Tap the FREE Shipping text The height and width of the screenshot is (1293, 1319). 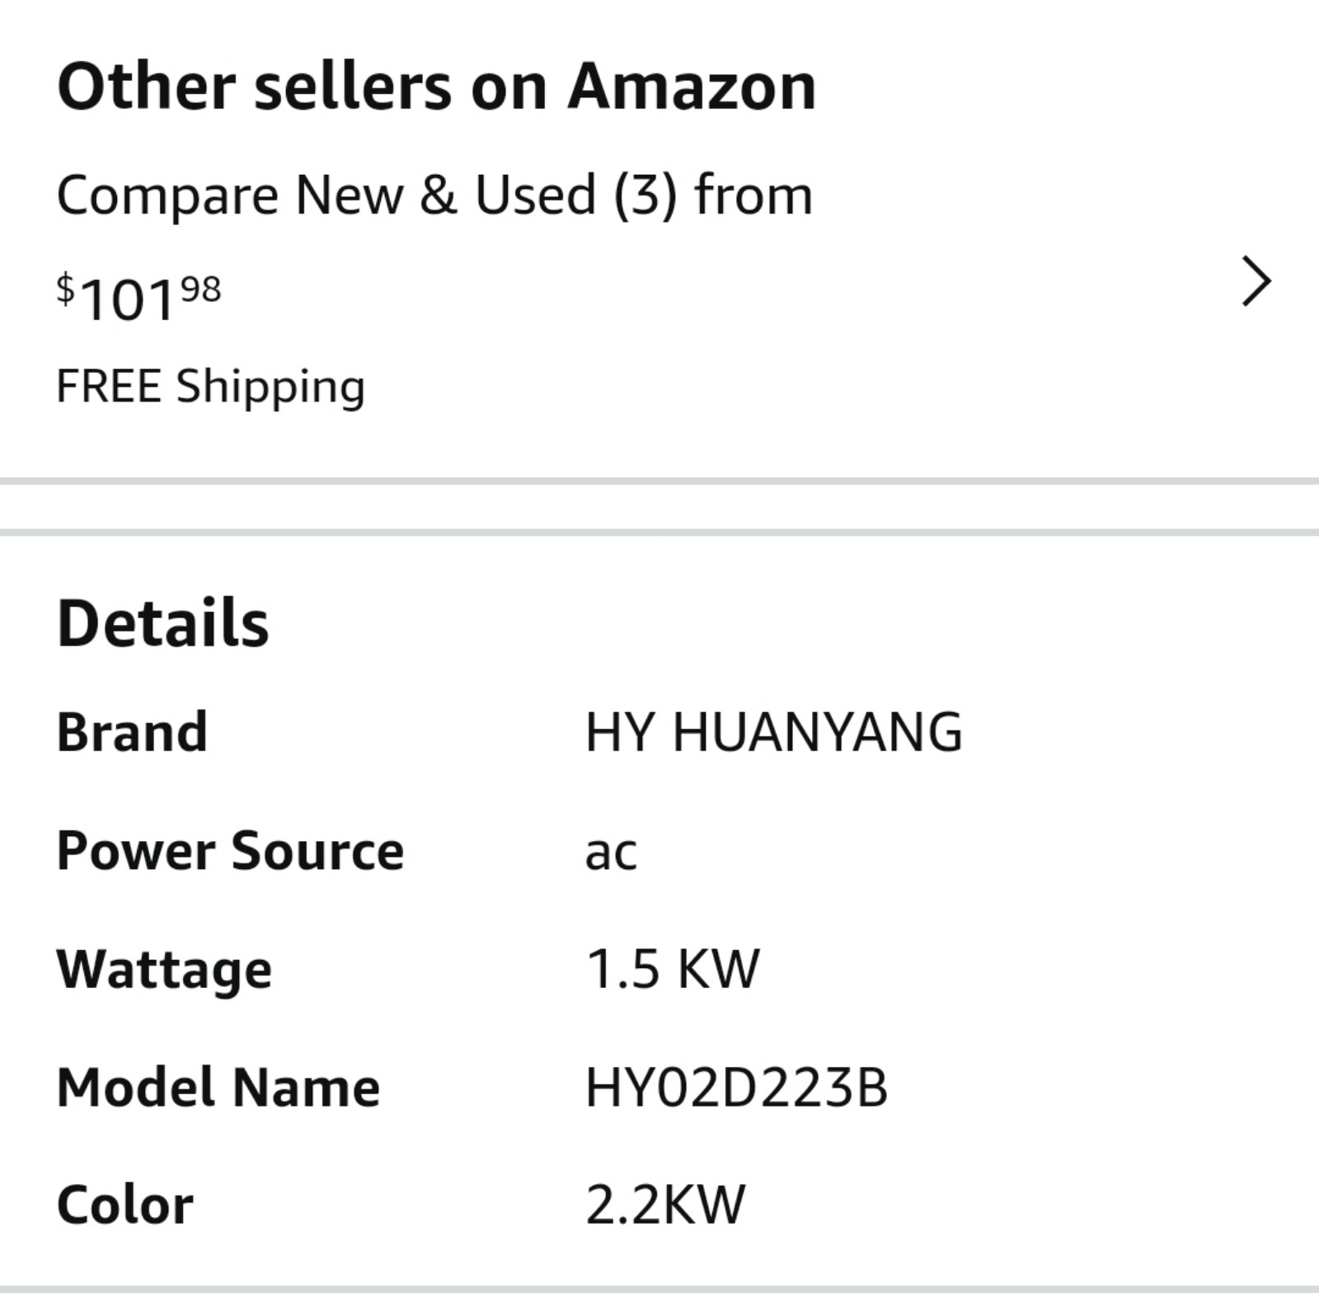pos(211,386)
